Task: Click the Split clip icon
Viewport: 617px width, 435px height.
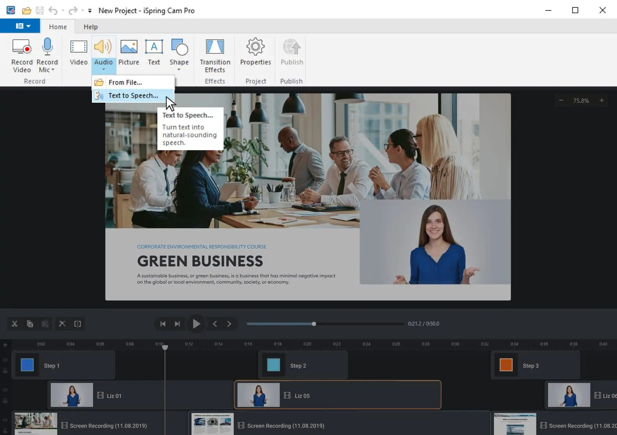Action: click(78, 324)
